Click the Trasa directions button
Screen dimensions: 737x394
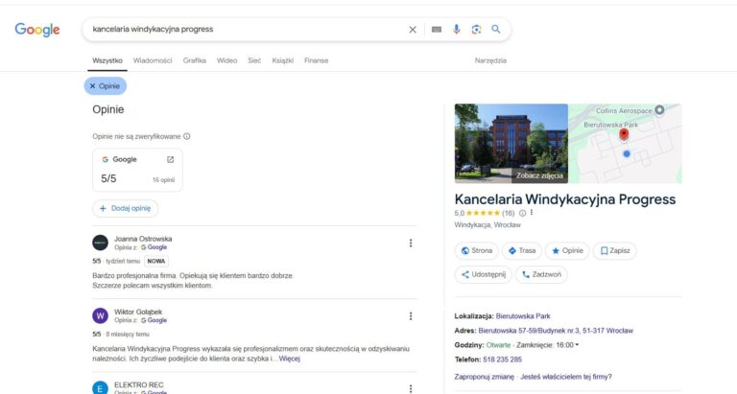522,250
